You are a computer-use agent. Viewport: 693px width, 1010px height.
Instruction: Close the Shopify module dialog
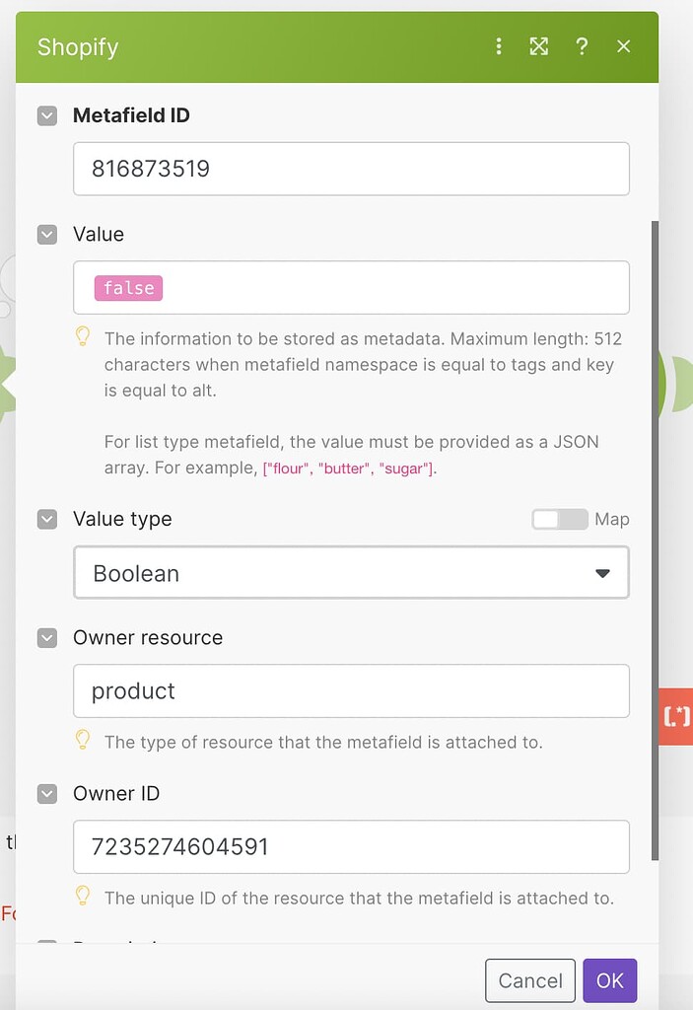(x=623, y=46)
